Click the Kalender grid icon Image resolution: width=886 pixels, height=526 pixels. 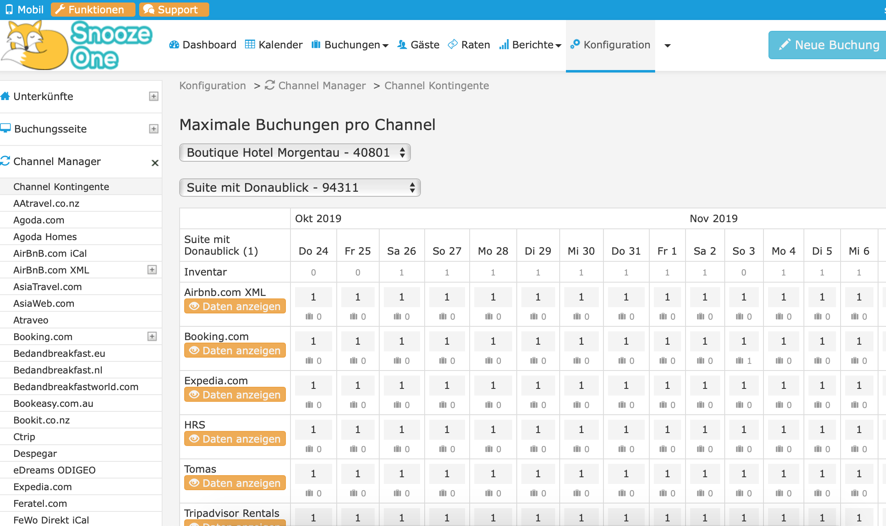pos(250,44)
